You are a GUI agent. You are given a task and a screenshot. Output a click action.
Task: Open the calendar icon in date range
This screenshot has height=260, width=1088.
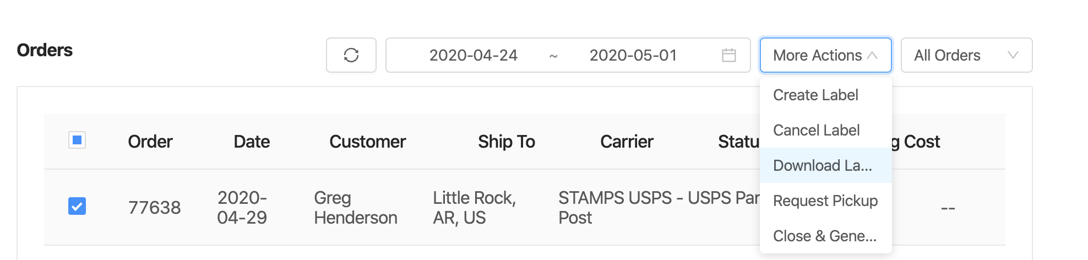728,55
